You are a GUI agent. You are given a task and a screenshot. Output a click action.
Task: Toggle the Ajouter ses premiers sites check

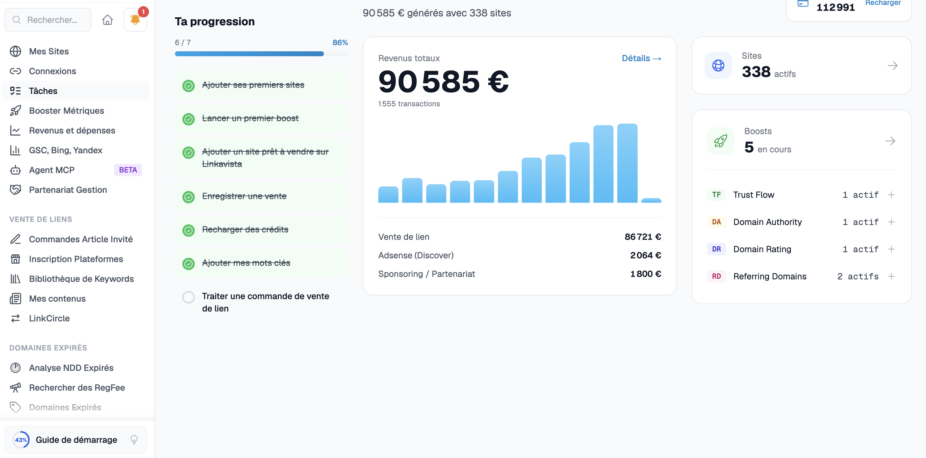[188, 86]
